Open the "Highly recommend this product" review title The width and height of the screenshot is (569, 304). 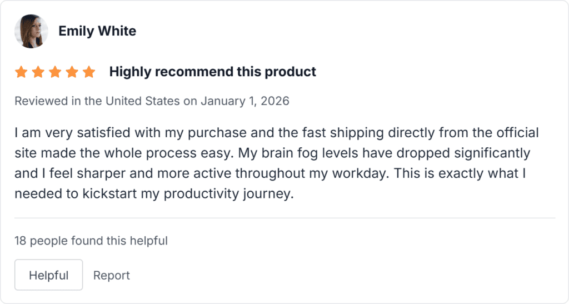(x=212, y=72)
